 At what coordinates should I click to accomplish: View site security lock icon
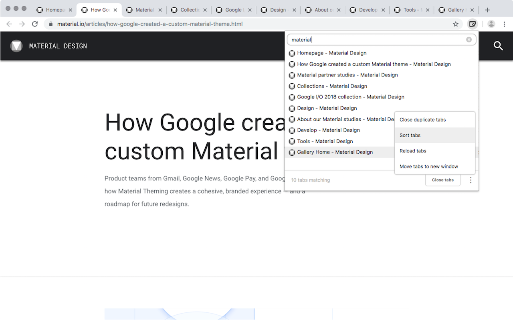(50, 24)
